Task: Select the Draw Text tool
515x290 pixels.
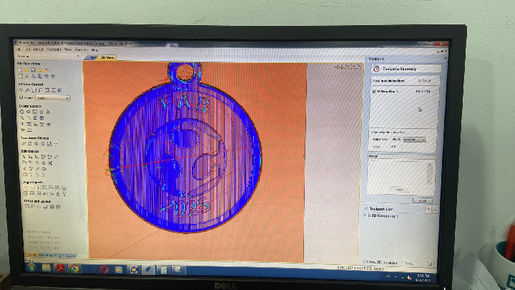Action: [x=22, y=124]
